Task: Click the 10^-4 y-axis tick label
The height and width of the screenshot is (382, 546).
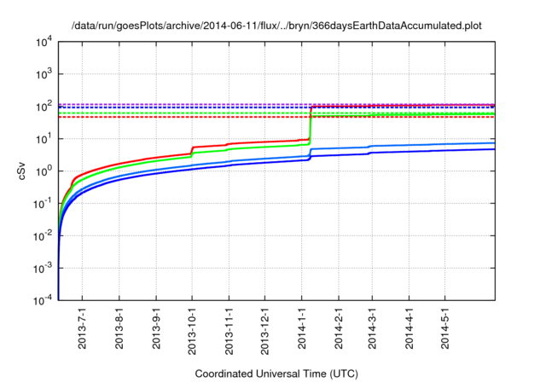Action: click(41, 300)
